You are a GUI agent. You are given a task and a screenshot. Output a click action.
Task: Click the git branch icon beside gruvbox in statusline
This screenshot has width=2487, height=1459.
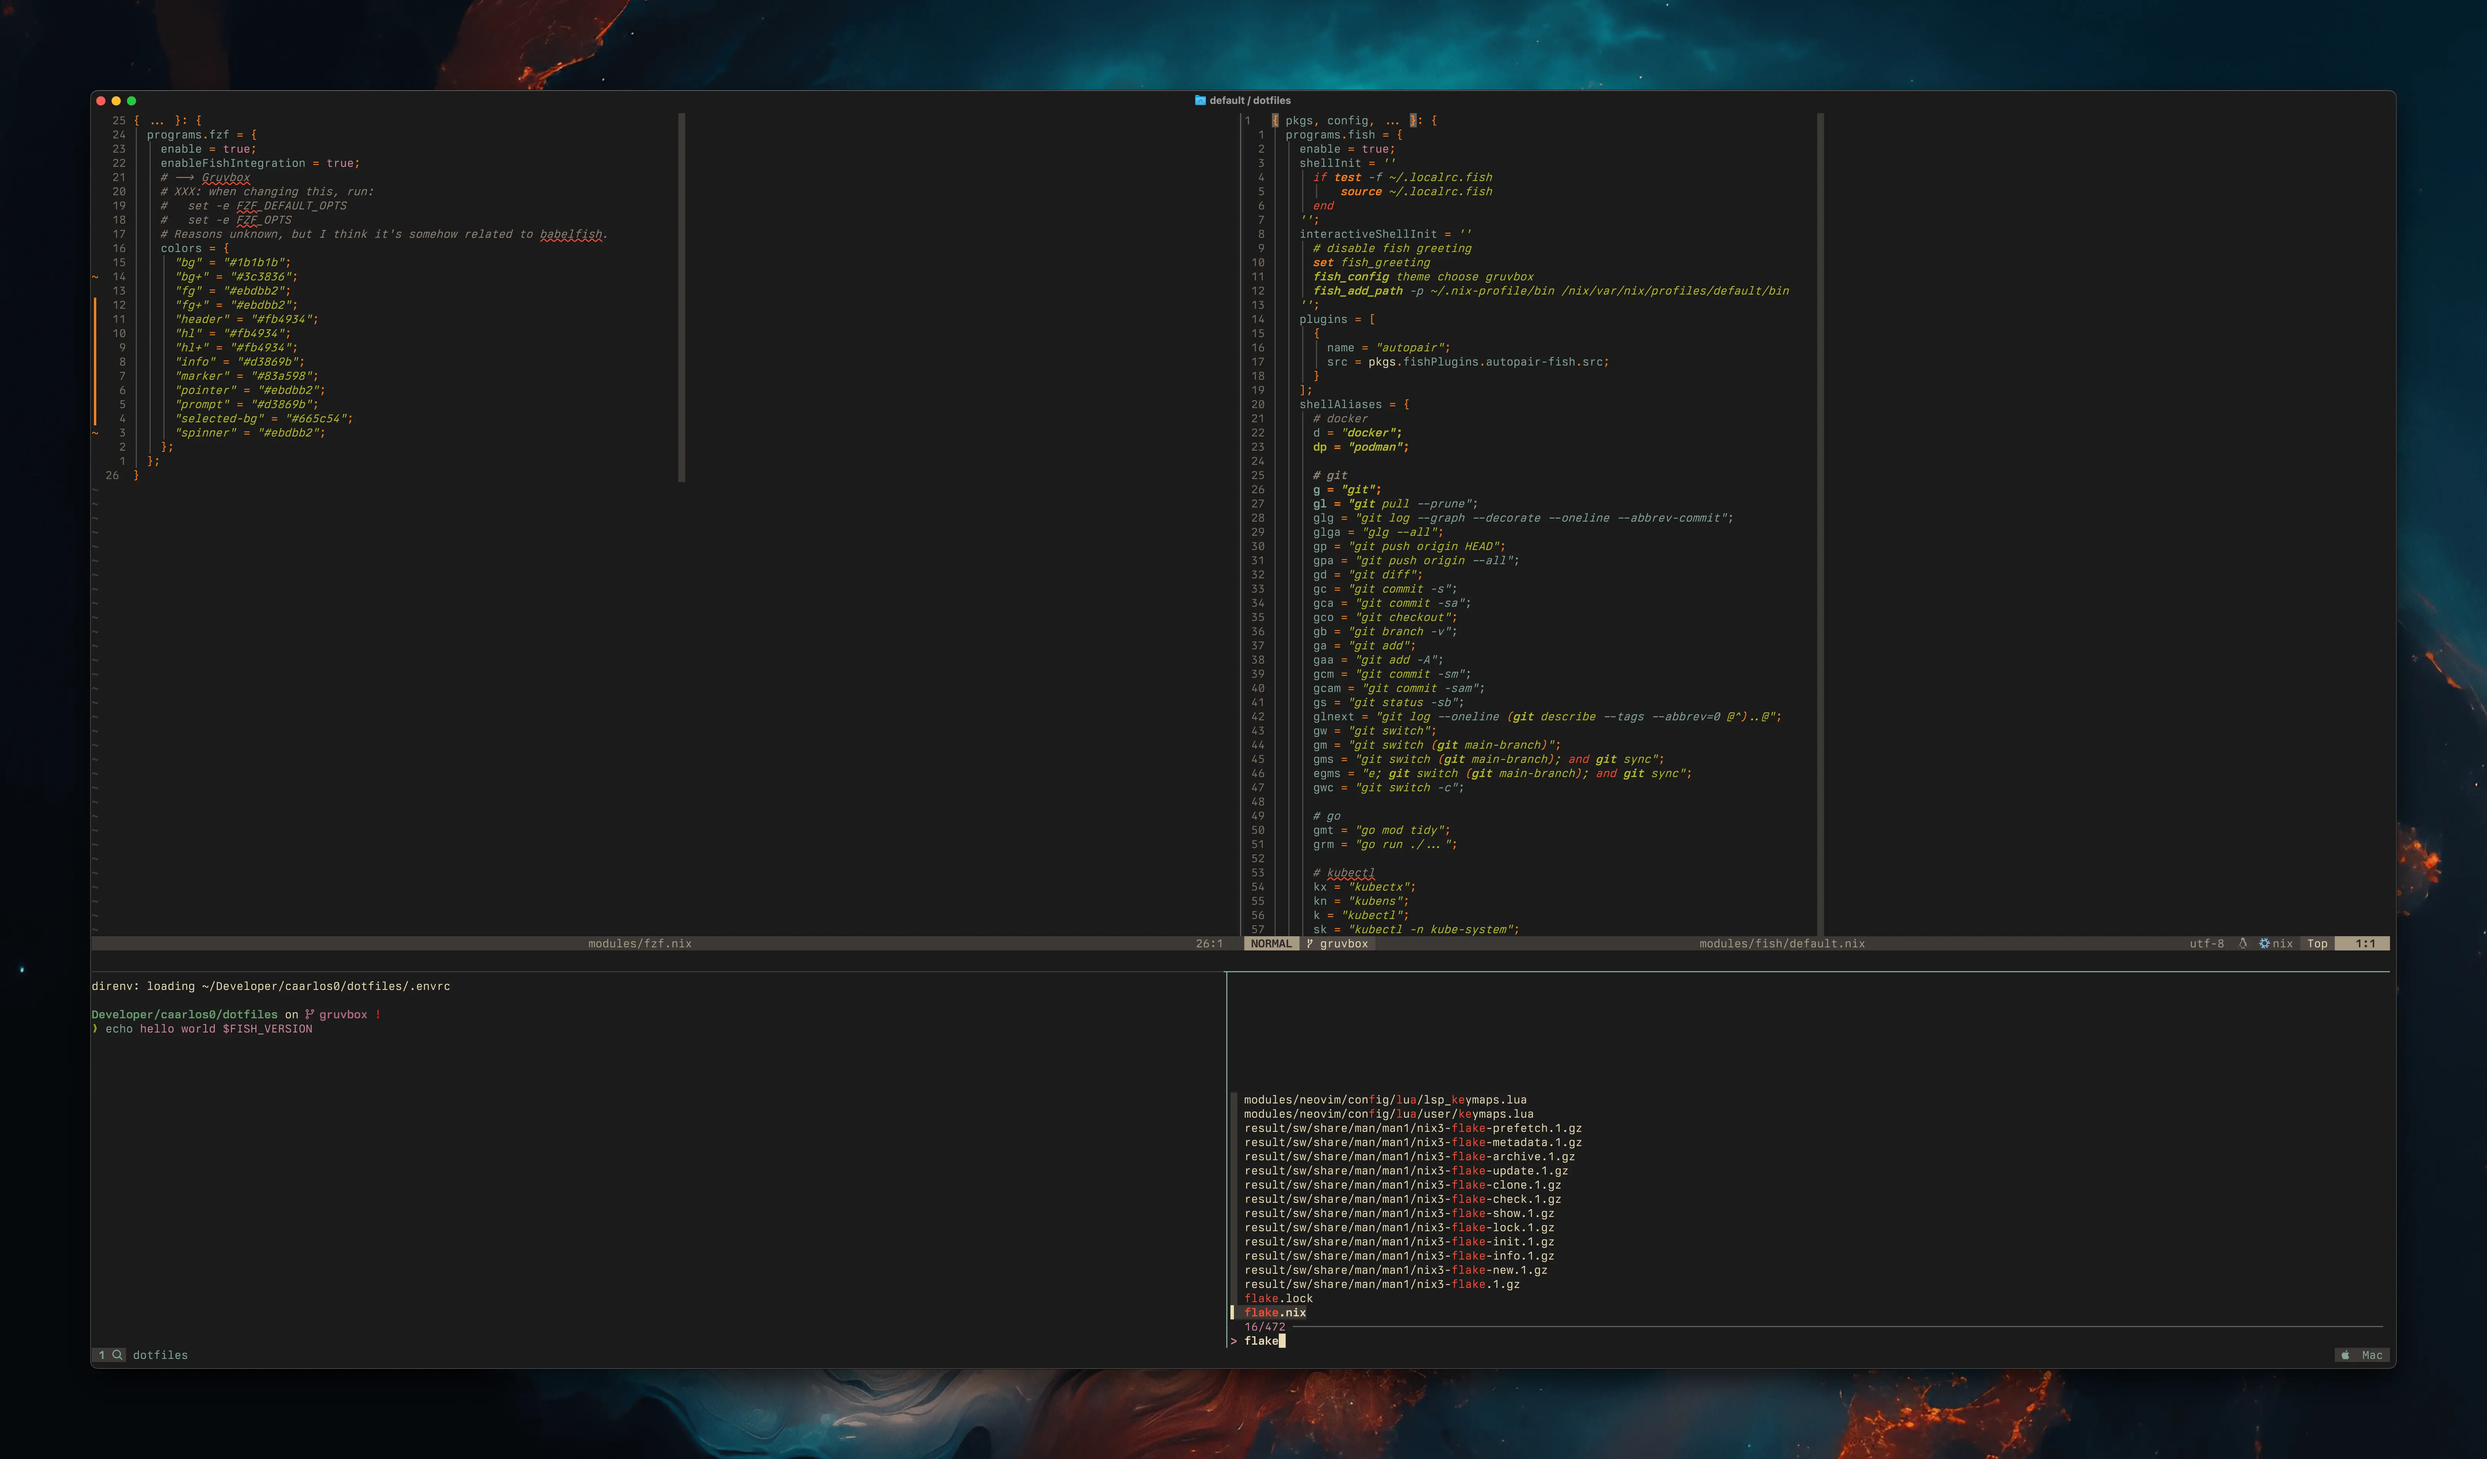(1309, 944)
